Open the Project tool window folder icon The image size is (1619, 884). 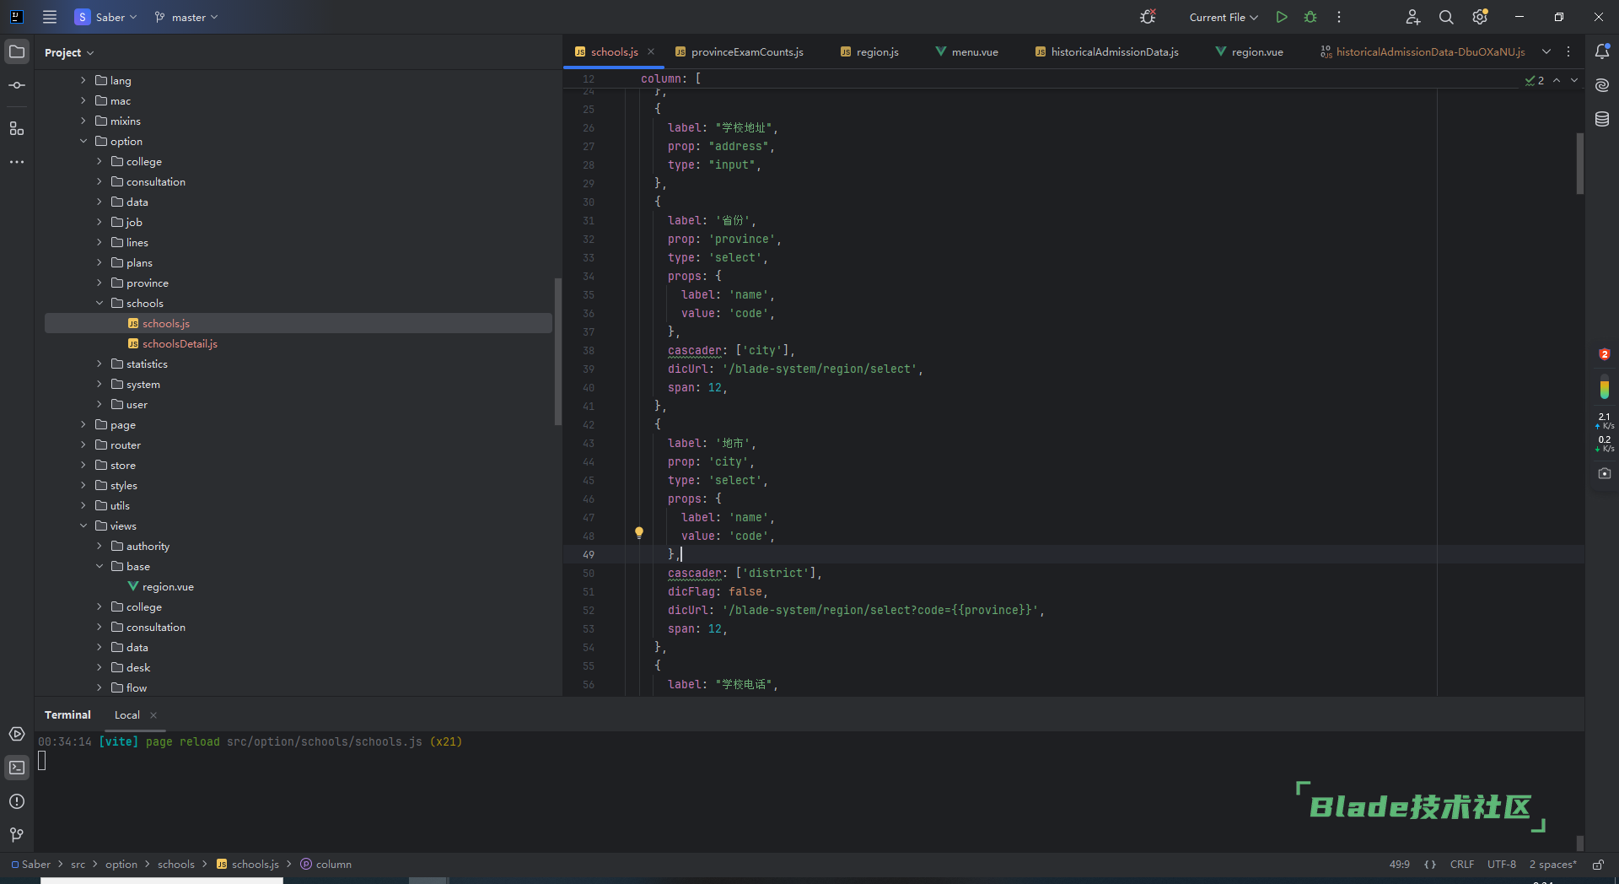point(17,51)
